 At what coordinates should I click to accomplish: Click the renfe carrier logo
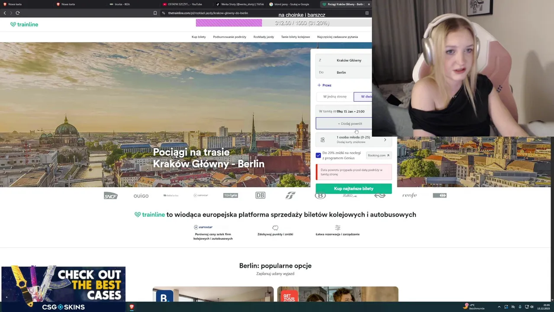tap(409, 195)
